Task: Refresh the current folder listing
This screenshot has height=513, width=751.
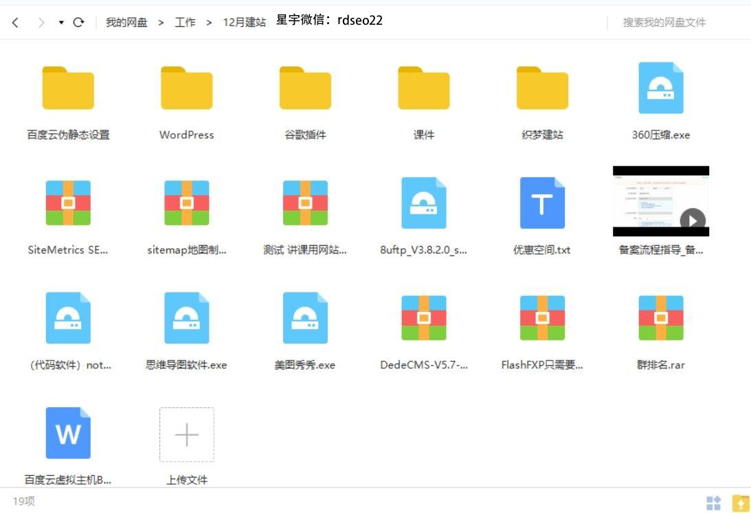Action: (x=78, y=22)
